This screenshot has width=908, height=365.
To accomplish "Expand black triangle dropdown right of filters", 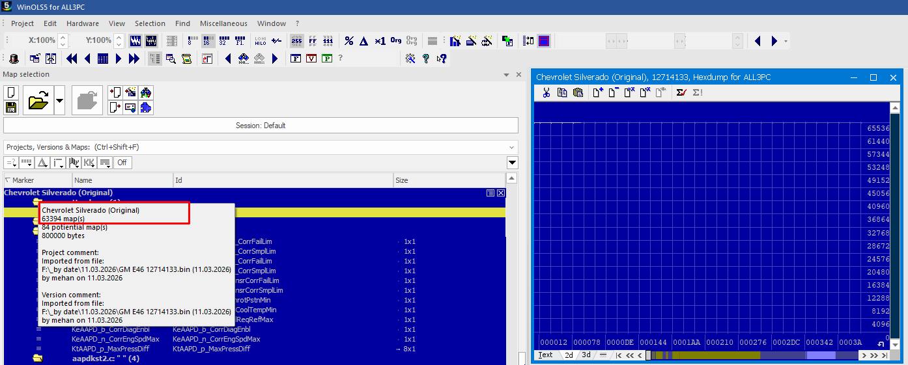I will [513, 163].
